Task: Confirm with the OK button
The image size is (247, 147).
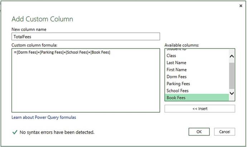Action: pyautogui.click(x=199, y=132)
